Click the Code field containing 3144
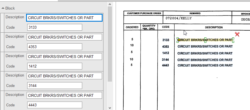Viewport: 250px width, 110px height. (x=54, y=86)
